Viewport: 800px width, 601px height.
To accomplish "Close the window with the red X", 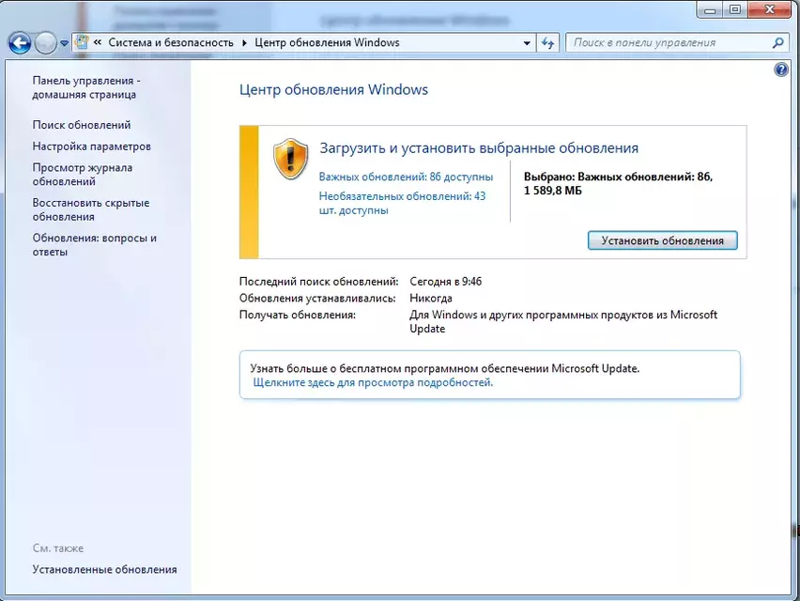I will 769,9.
